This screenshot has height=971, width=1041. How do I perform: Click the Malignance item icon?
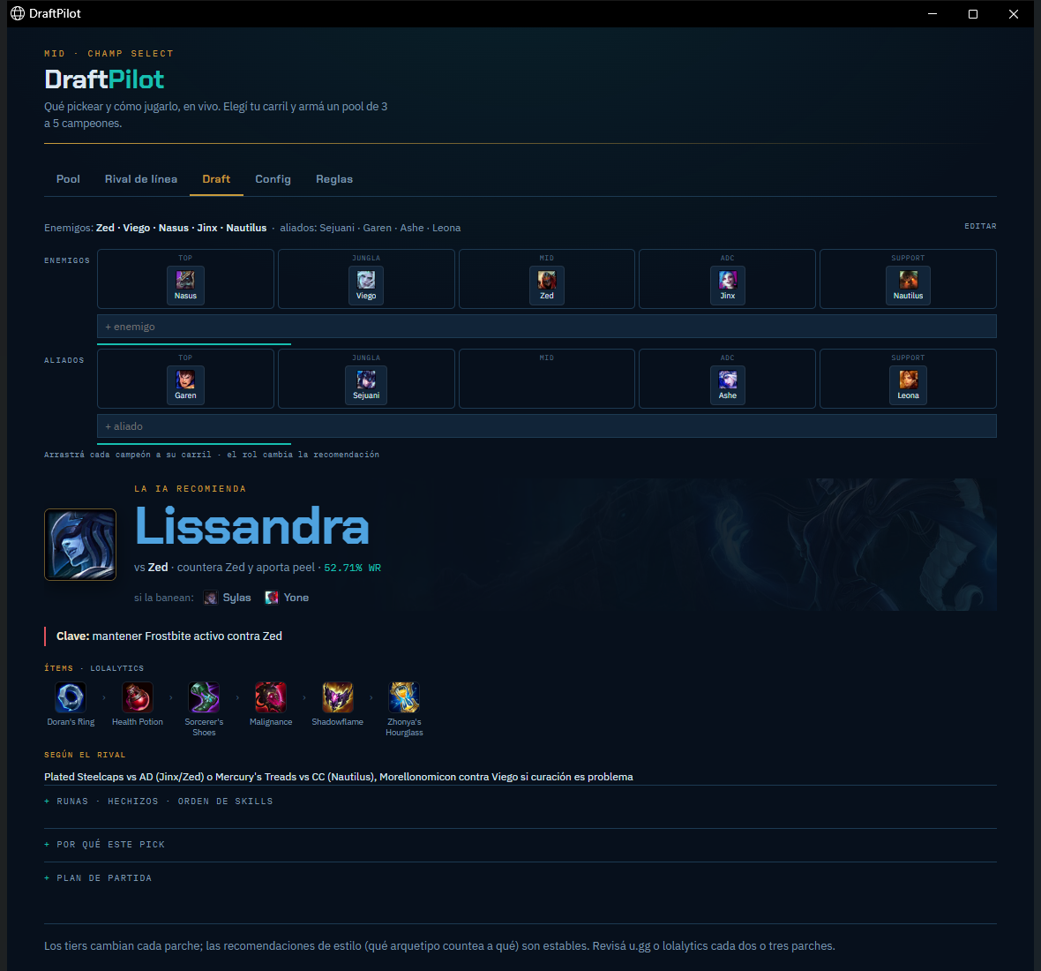(x=271, y=697)
